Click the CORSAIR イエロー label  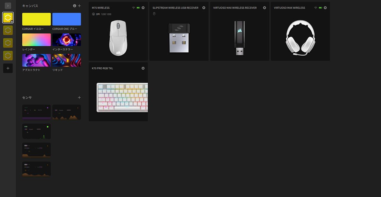(33, 29)
